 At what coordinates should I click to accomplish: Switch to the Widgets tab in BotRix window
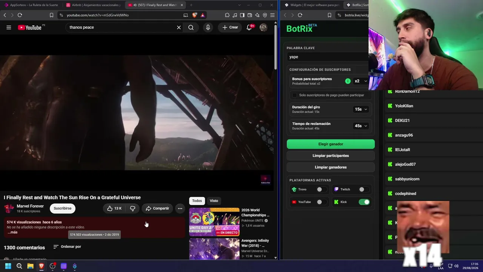(312, 5)
